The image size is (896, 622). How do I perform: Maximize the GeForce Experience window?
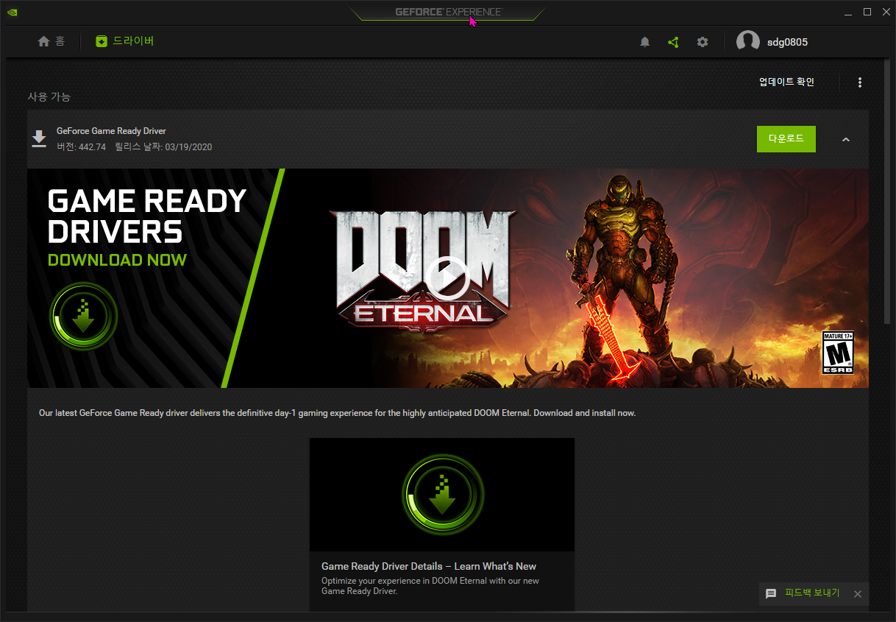(x=867, y=12)
